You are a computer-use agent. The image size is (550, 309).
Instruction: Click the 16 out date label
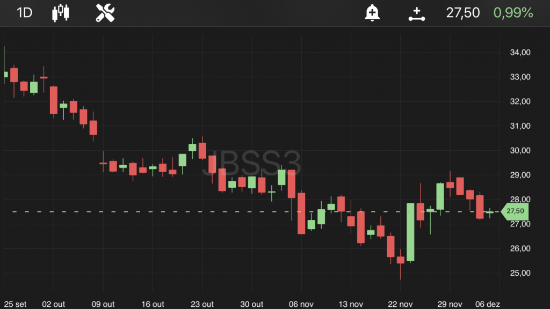153,304
